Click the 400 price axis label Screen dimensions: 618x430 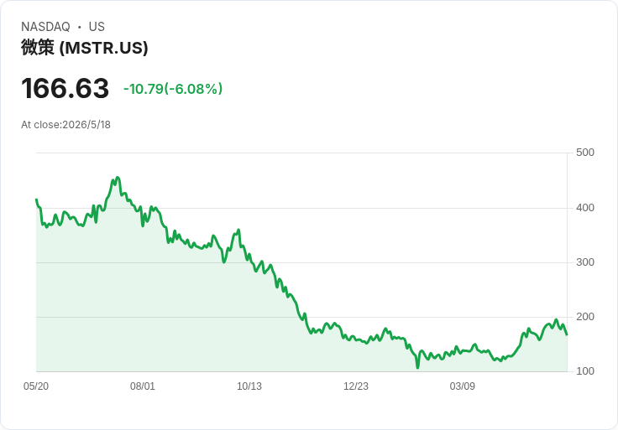tap(585, 208)
